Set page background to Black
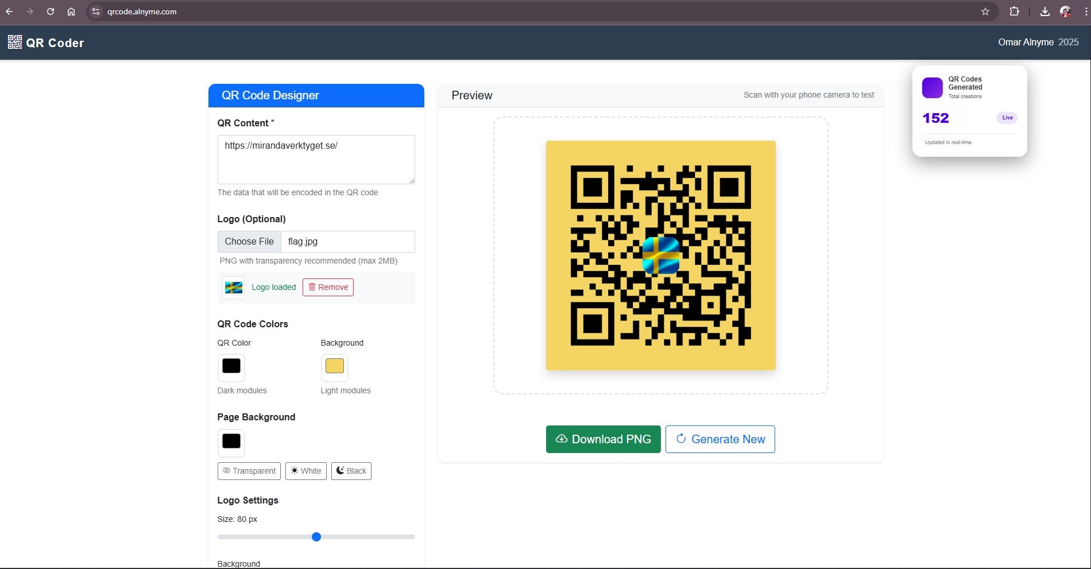 [x=351, y=471]
